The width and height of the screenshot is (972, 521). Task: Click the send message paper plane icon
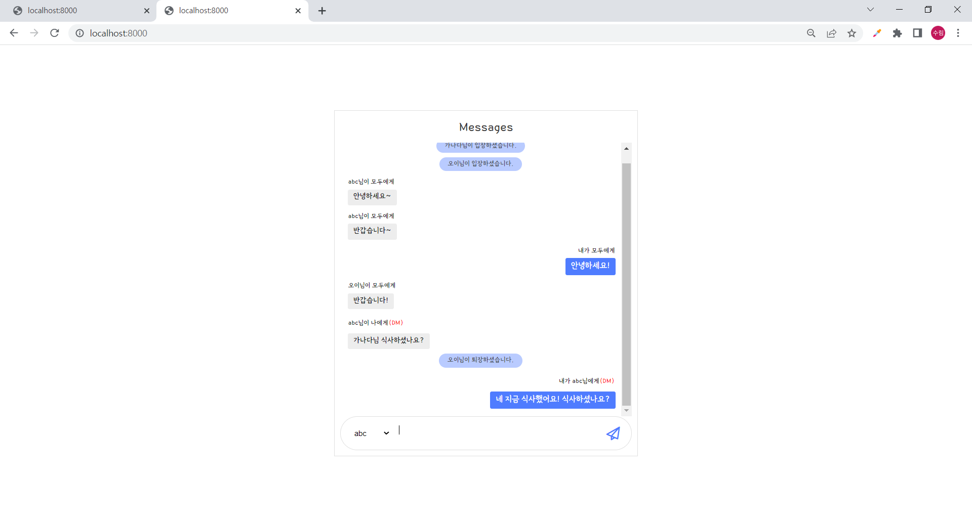(613, 433)
